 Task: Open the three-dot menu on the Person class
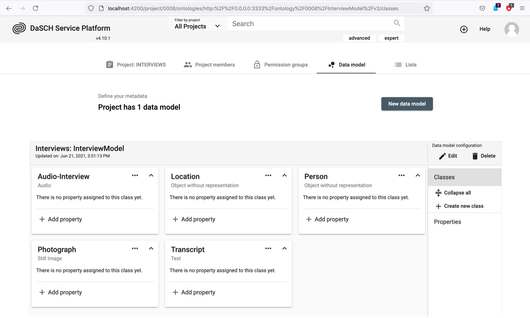click(x=402, y=175)
